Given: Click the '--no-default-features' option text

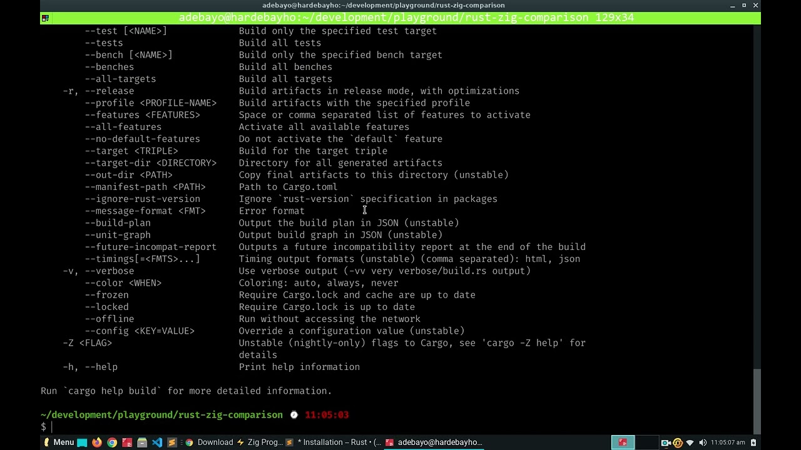Looking at the screenshot, I should click(143, 139).
